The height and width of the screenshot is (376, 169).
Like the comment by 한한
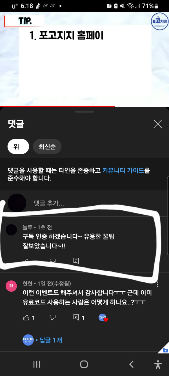pyautogui.click(x=26, y=318)
